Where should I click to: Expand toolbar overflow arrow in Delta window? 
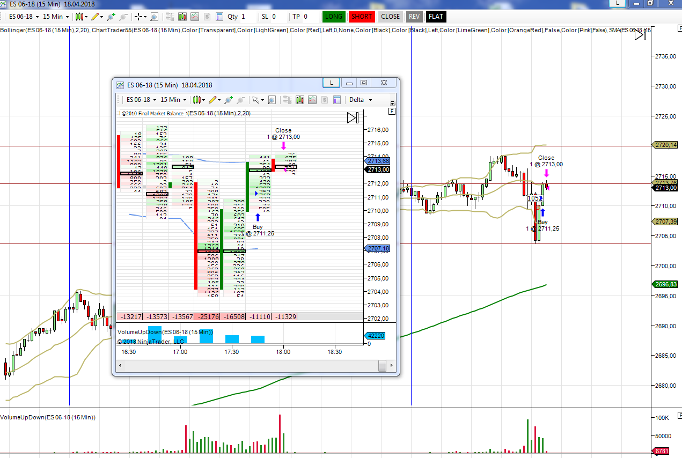click(392, 103)
